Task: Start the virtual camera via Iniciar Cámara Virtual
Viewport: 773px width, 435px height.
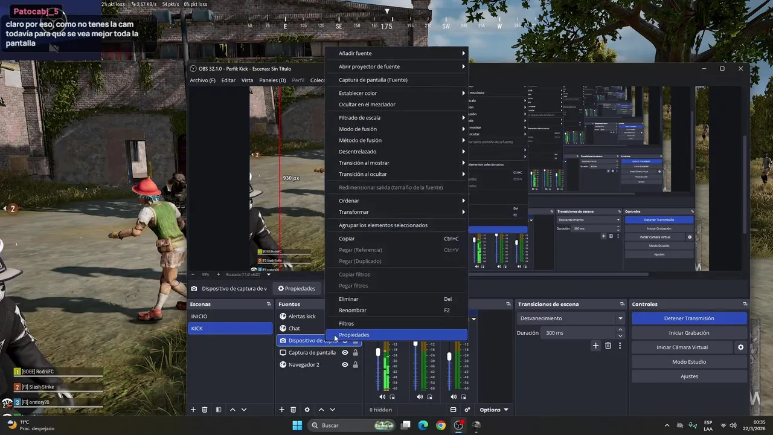Action: coord(682,347)
